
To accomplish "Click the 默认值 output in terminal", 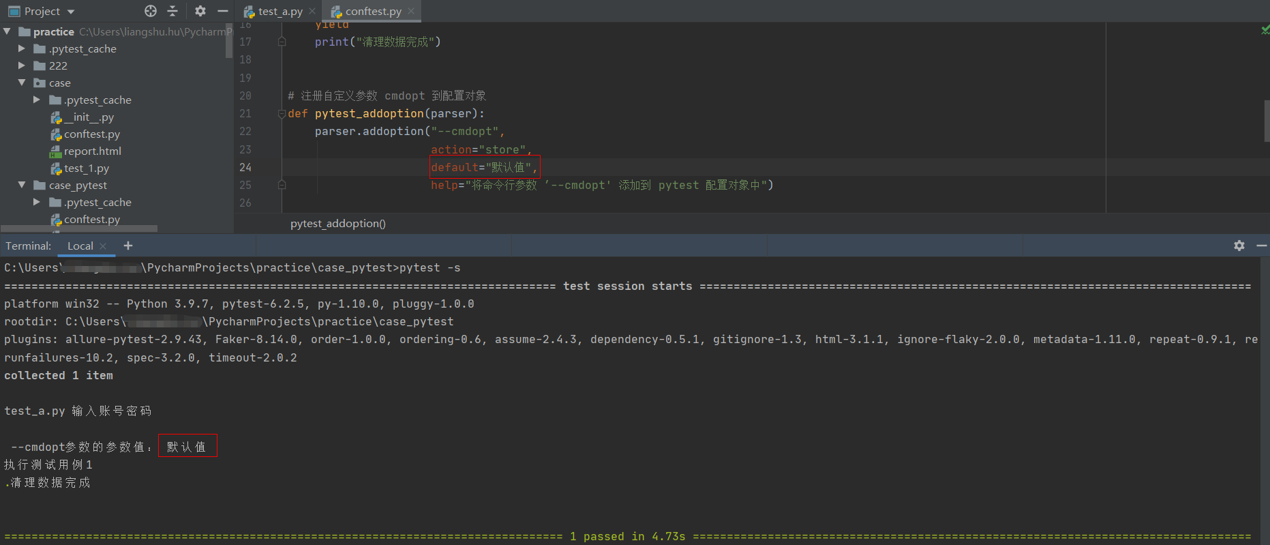I will click(x=187, y=446).
